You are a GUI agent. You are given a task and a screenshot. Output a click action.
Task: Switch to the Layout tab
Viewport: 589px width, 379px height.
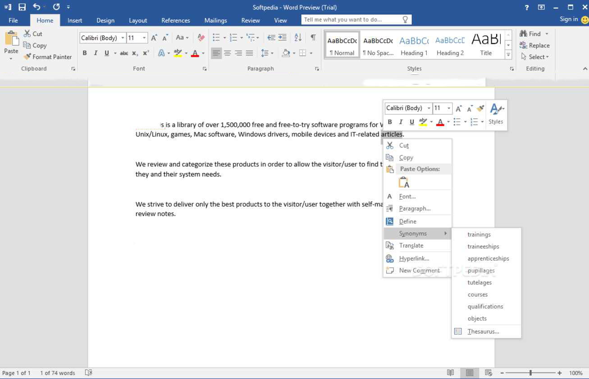[138, 20]
